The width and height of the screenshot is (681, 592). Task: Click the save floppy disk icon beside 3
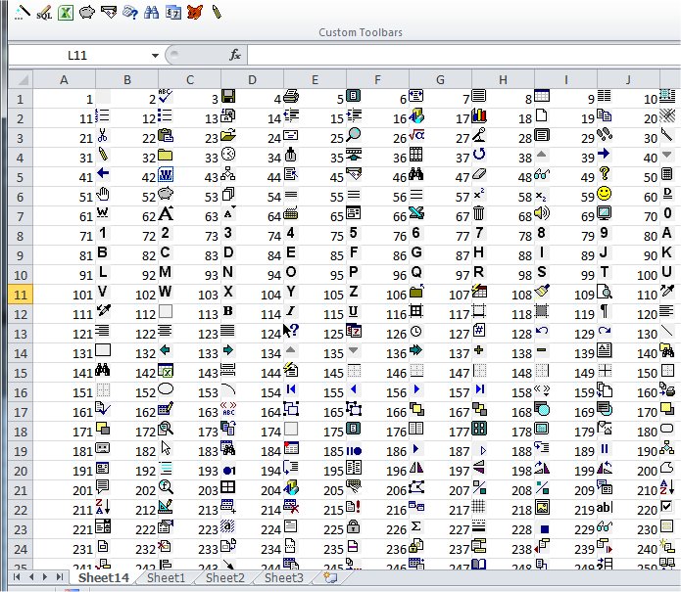point(228,96)
